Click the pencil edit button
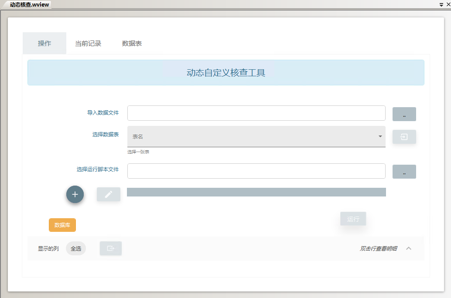 (109, 194)
